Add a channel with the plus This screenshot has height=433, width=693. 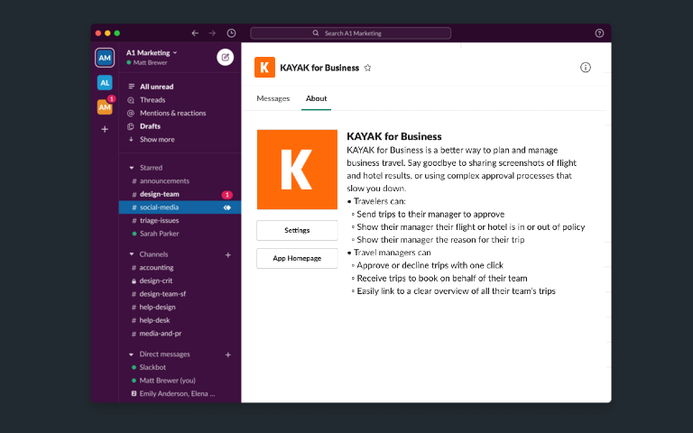[228, 255]
